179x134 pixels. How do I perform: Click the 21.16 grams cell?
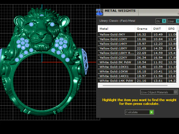(143, 81)
